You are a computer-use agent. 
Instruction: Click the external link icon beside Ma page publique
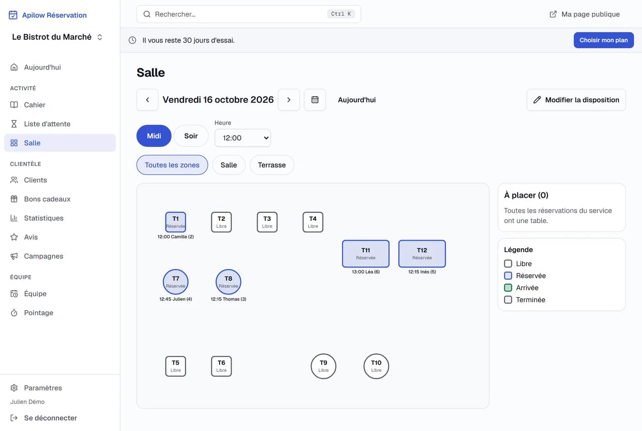(553, 14)
